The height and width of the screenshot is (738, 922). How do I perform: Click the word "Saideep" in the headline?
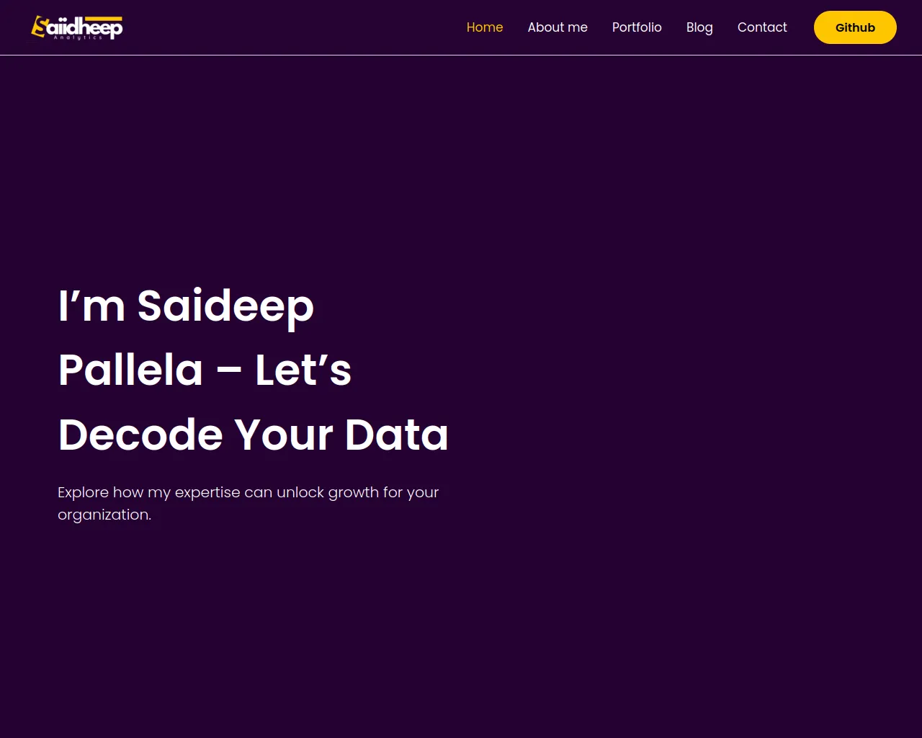(x=225, y=306)
